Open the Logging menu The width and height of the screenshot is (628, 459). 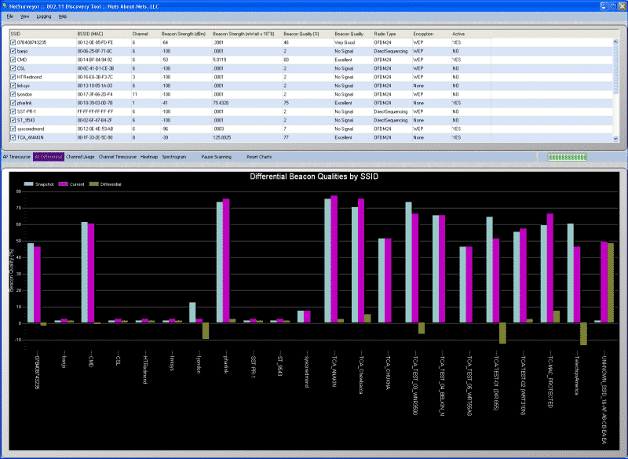pos(44,16)
